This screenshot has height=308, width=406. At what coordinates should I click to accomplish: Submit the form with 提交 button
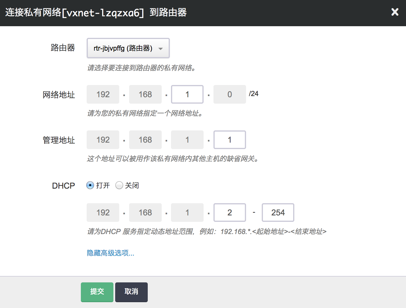[97, 292]
